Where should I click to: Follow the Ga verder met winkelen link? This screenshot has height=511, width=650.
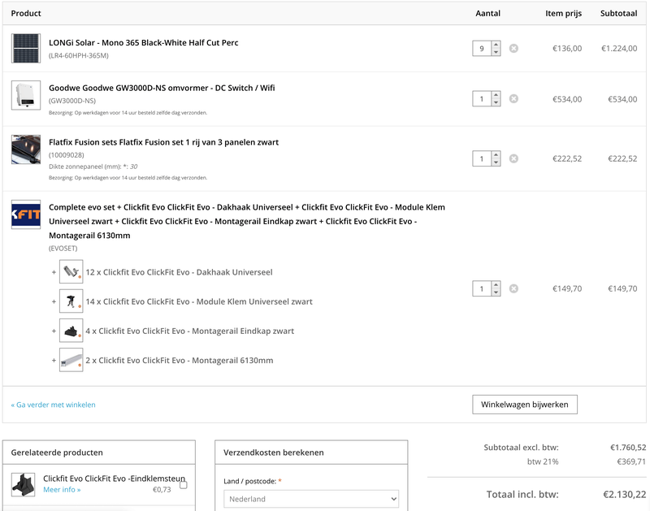(x=53, y=405)
